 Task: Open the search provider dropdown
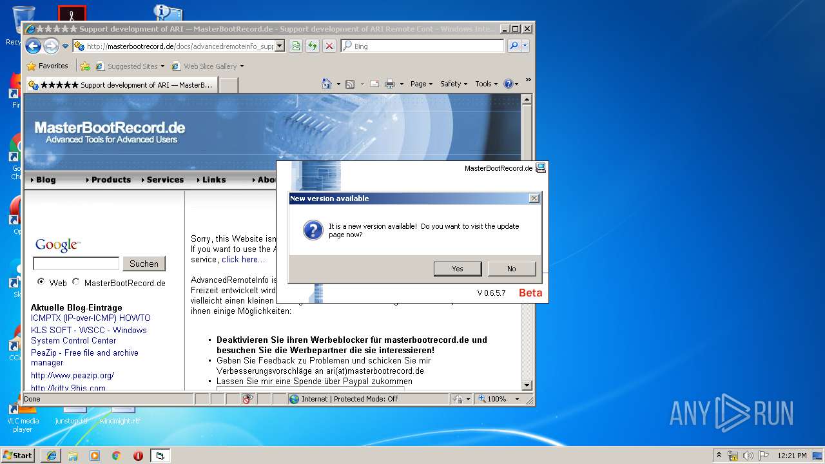pyautogui.click(x=525, y=46)
